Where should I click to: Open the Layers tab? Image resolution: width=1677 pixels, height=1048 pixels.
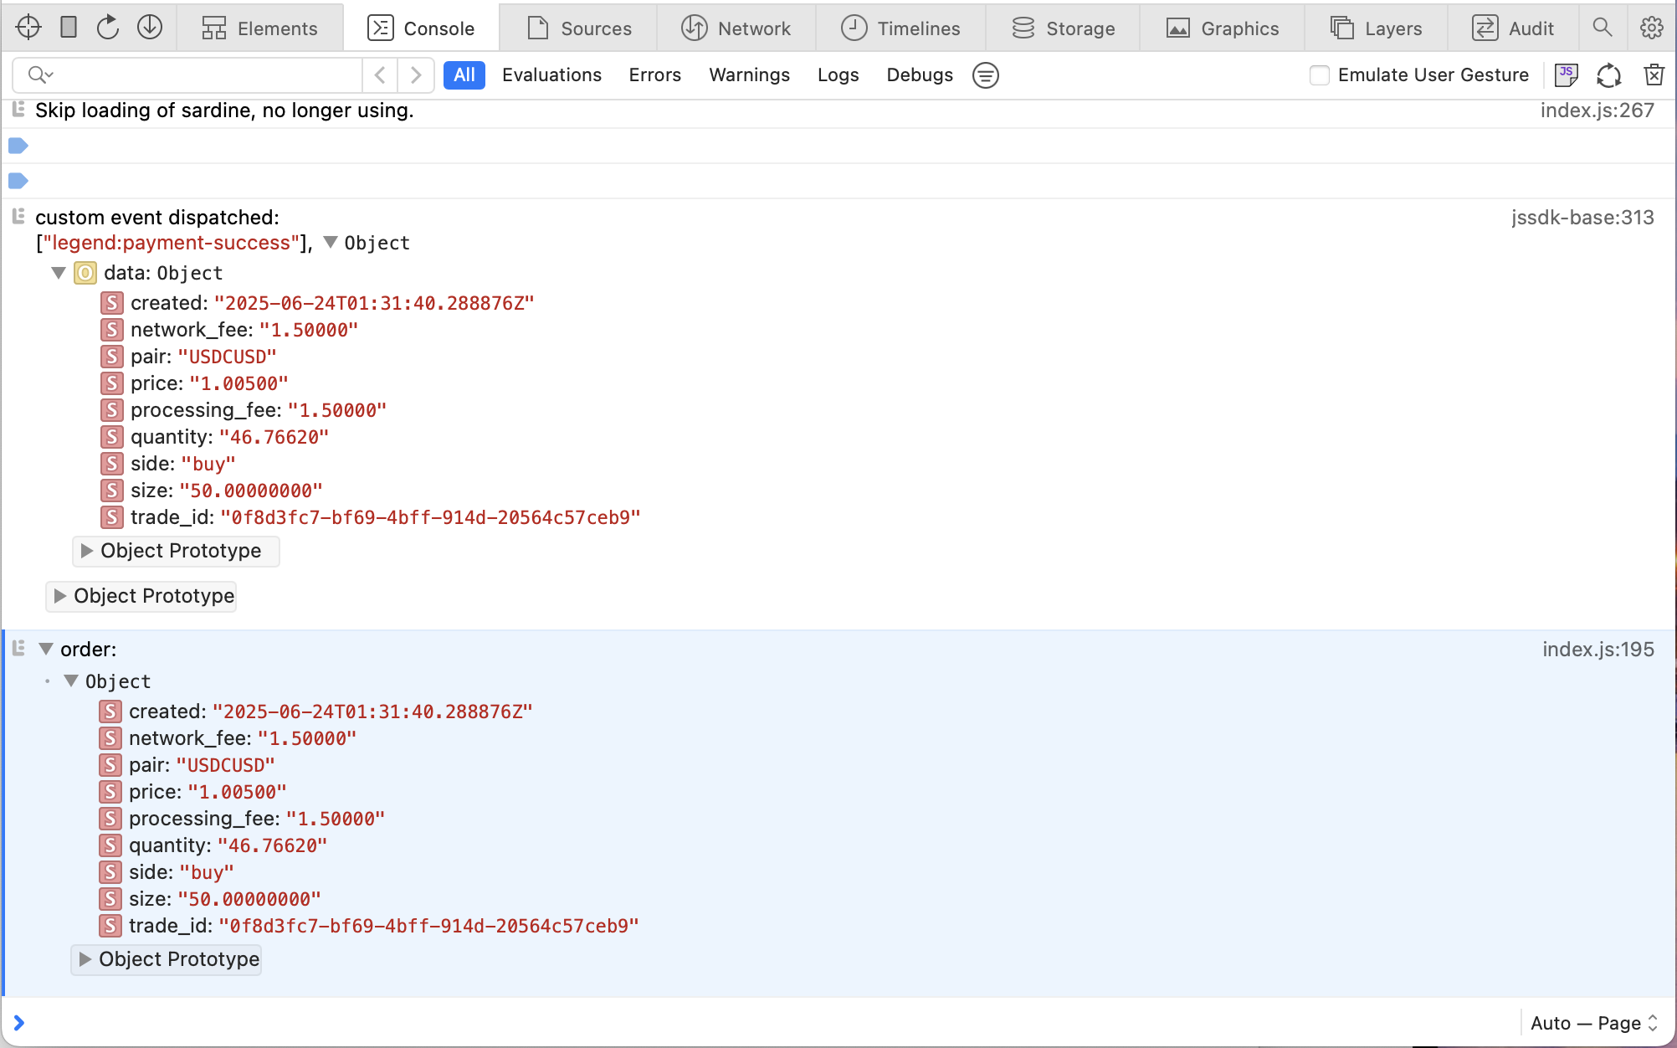(x=1377, y=28)
